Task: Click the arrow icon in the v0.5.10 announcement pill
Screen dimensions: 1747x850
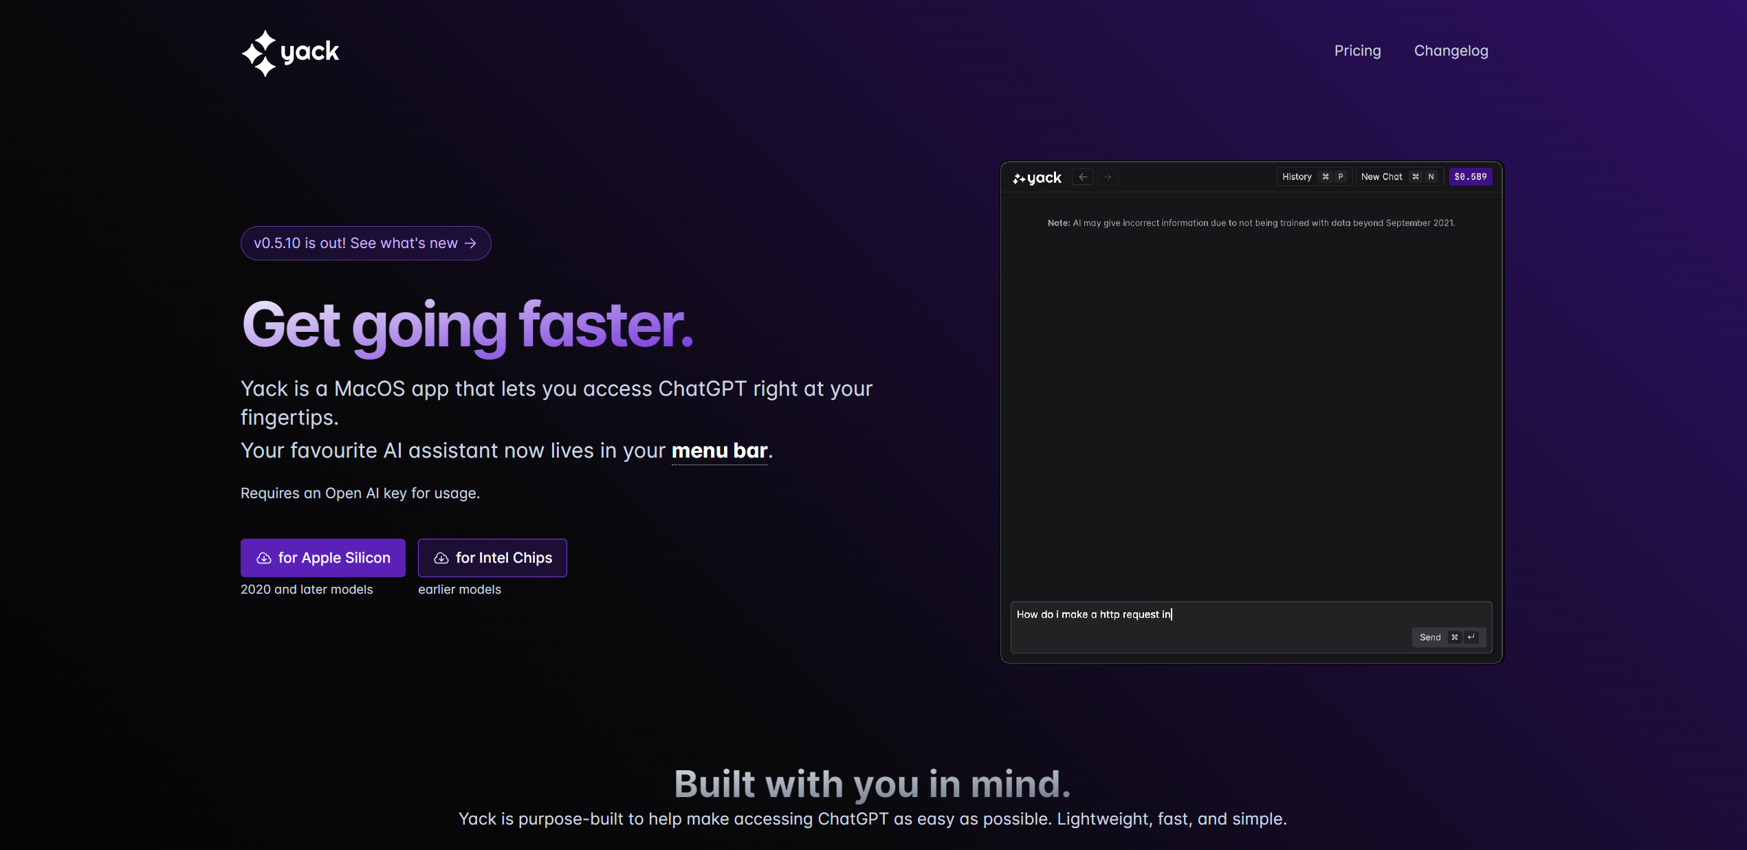Action: (x=470, y=244)
